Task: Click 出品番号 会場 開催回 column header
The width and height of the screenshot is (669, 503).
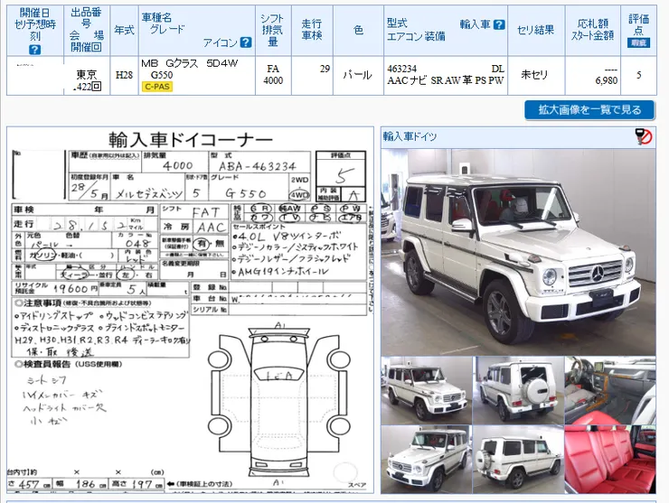Action: click(87, 30)
